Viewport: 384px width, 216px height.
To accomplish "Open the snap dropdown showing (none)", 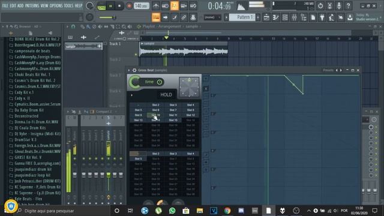I will click(212, 17).
